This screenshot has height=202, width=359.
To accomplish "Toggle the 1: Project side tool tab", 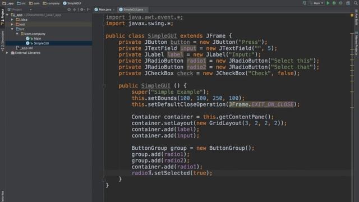I will coord(2,17).
